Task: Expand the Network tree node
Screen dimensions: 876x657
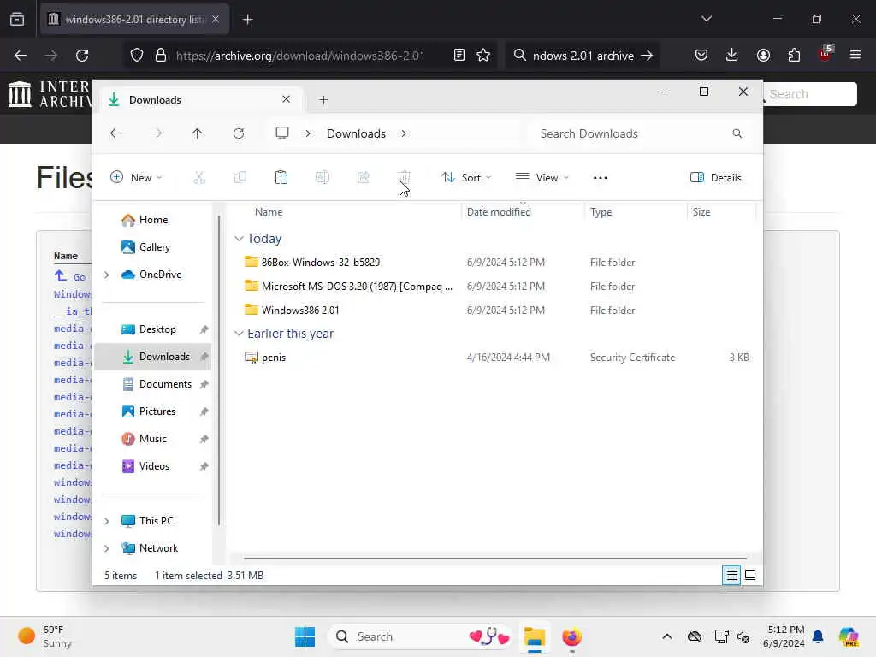Action: click(107, 548)
